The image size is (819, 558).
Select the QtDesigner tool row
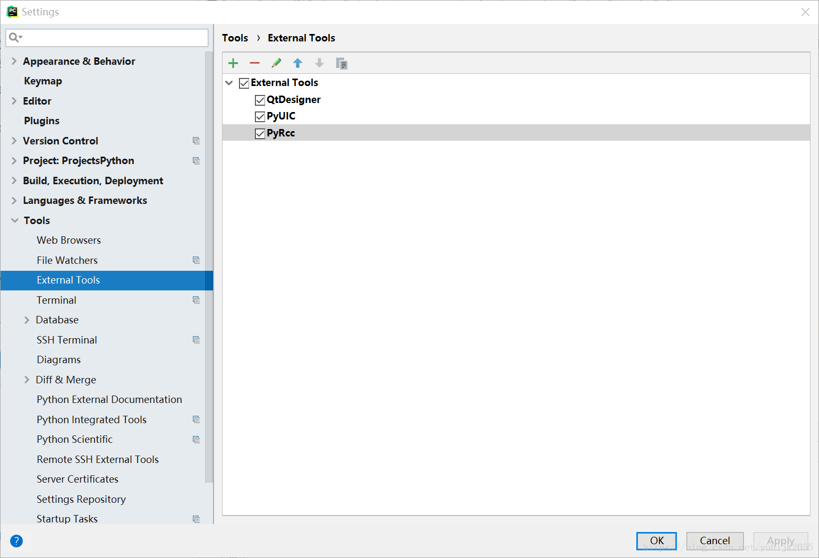pyautogui.click(x=516, y=99)
